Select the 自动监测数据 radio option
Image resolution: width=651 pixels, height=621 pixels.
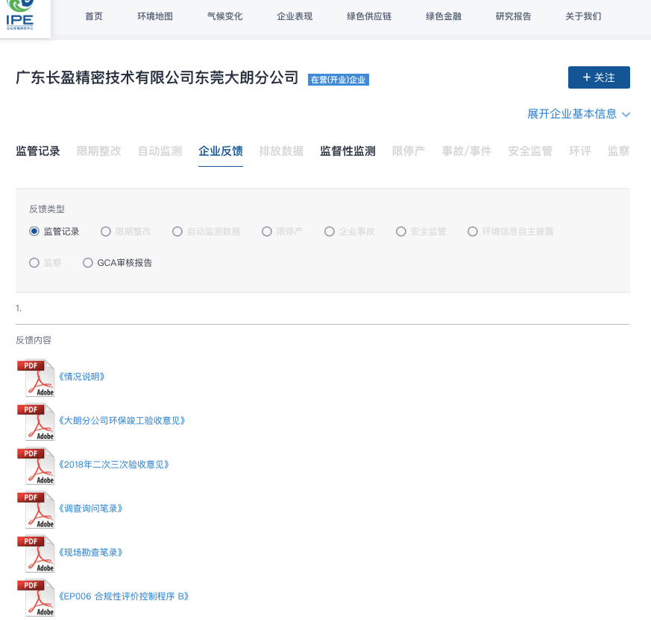point(177,232)
